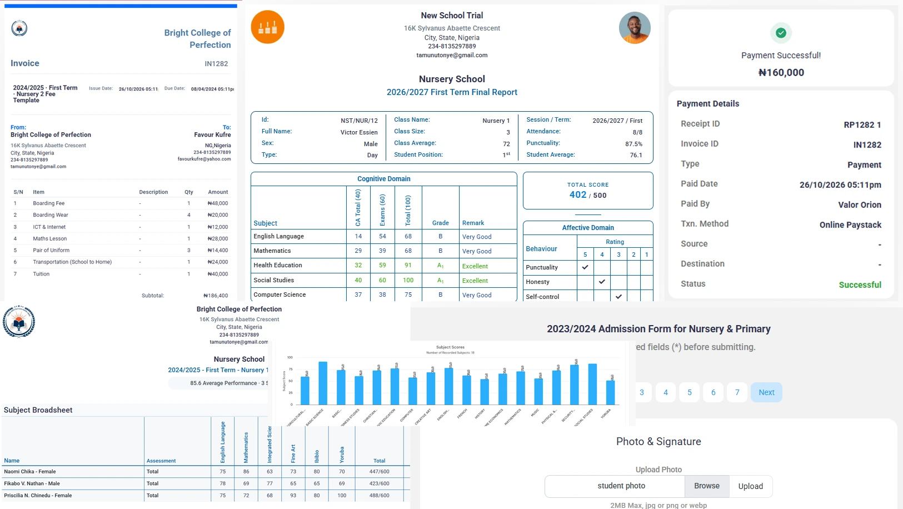
Task: Click Priscilia N. Chinedu total 488/600
Action: (380, 496)
